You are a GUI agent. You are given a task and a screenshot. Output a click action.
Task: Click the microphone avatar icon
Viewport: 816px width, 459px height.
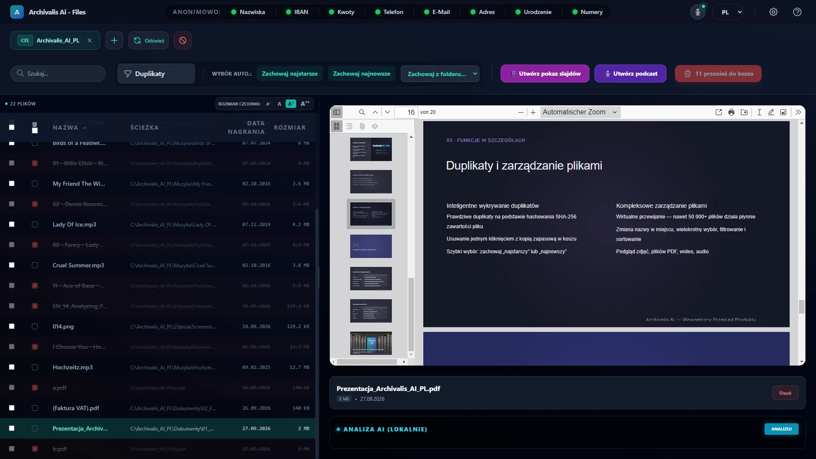point(697,12)
